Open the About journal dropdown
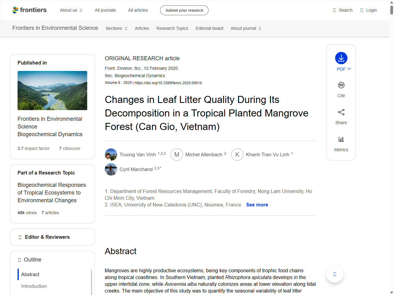This screenshot has width=394, height=295. coord(246,28)
